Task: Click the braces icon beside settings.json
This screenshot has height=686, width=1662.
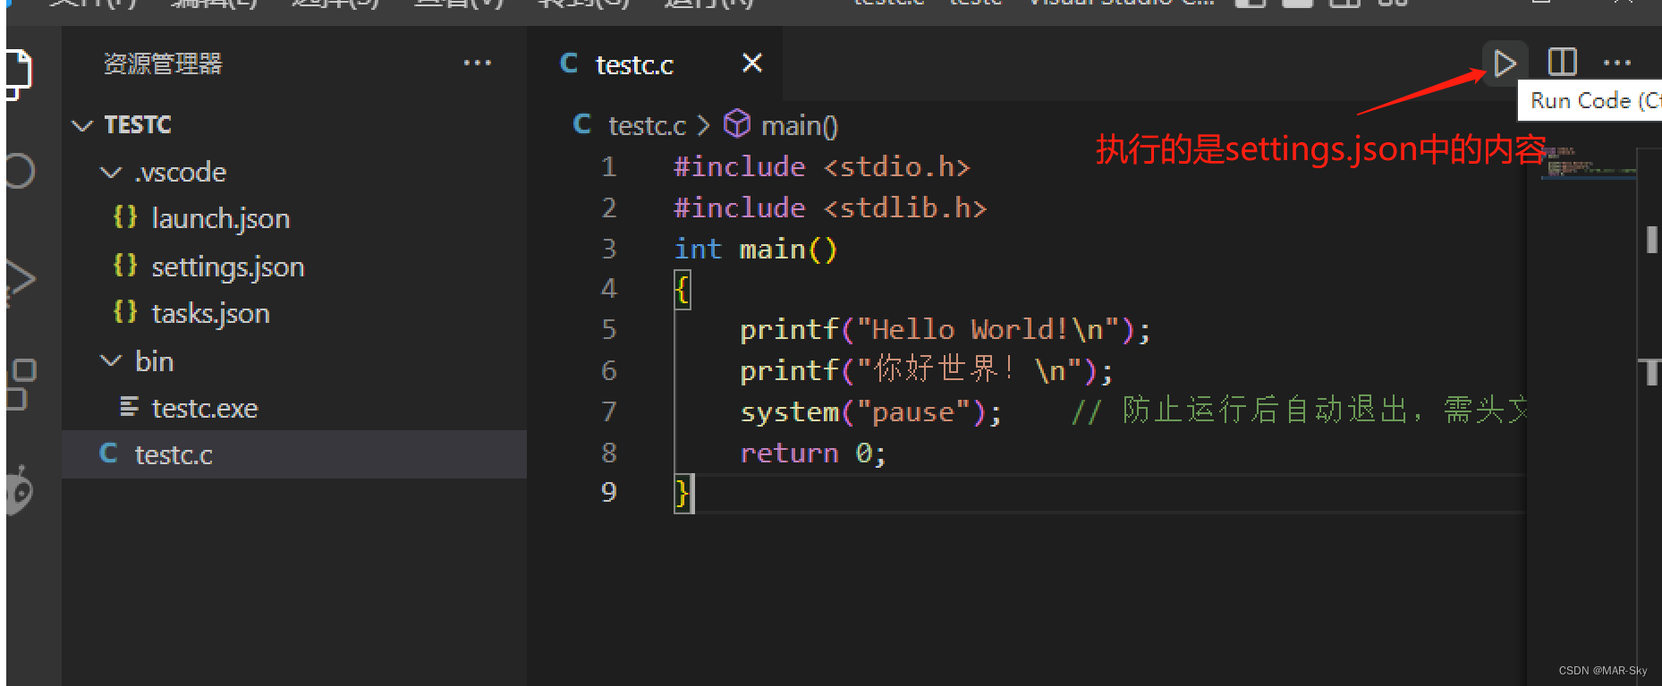Action: pyautogui.click(x=125, y=266)
